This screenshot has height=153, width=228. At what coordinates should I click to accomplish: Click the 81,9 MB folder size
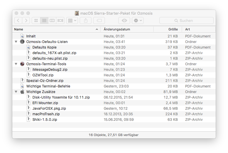(x=171, y=92)
